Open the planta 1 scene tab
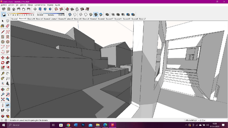 click(x=54, y=19)
